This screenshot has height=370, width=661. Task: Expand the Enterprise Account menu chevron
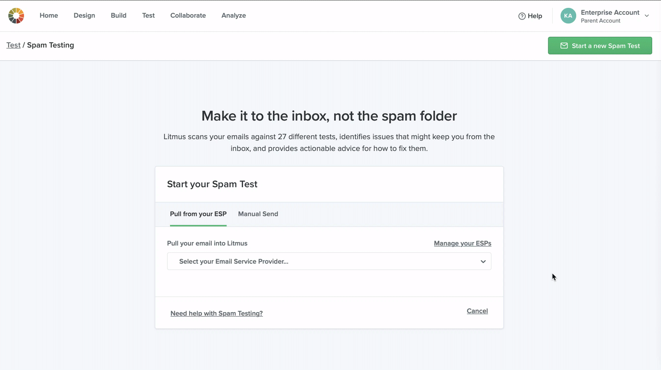click(x=647, y=16)
